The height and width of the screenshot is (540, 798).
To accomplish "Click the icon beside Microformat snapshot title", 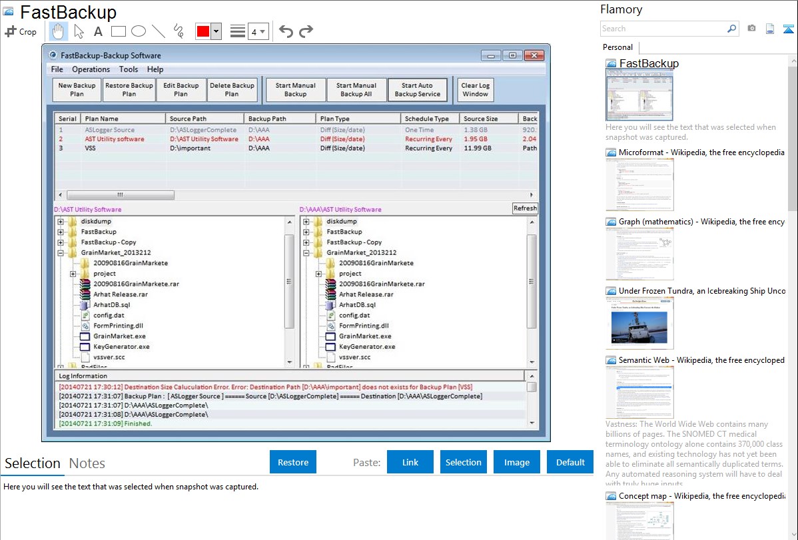I will (611, 152).
